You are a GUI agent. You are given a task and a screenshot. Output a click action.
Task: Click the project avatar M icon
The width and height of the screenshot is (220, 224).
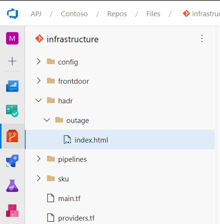tap(12, 38)
